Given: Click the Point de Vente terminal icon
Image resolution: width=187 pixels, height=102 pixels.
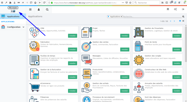Looking at the screenshot, I should click(139, 46).
